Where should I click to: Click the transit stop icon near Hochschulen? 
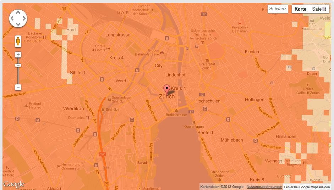click(x=205, y=109)
